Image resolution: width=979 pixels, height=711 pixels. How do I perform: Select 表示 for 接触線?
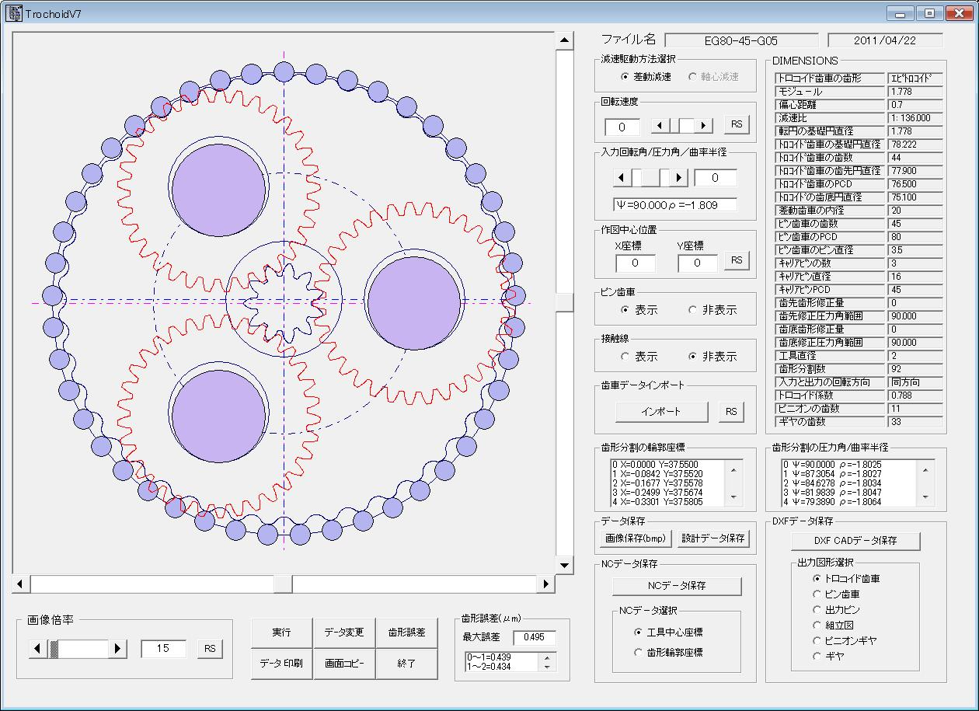pyautogui.click(x=625, y=357)
